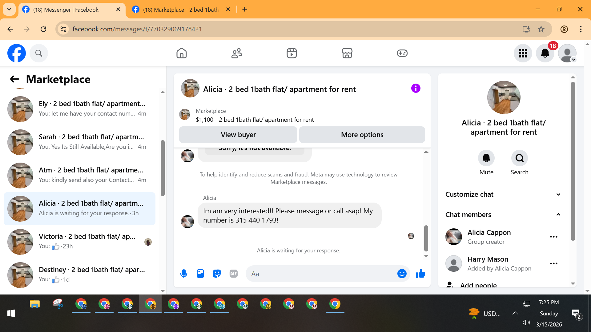
Task: Open Sarah's apartment conversation
Action: point(80,142)
